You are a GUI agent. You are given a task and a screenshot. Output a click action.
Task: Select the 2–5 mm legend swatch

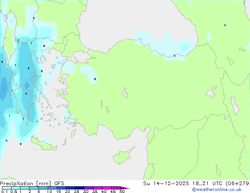point(34,188)
